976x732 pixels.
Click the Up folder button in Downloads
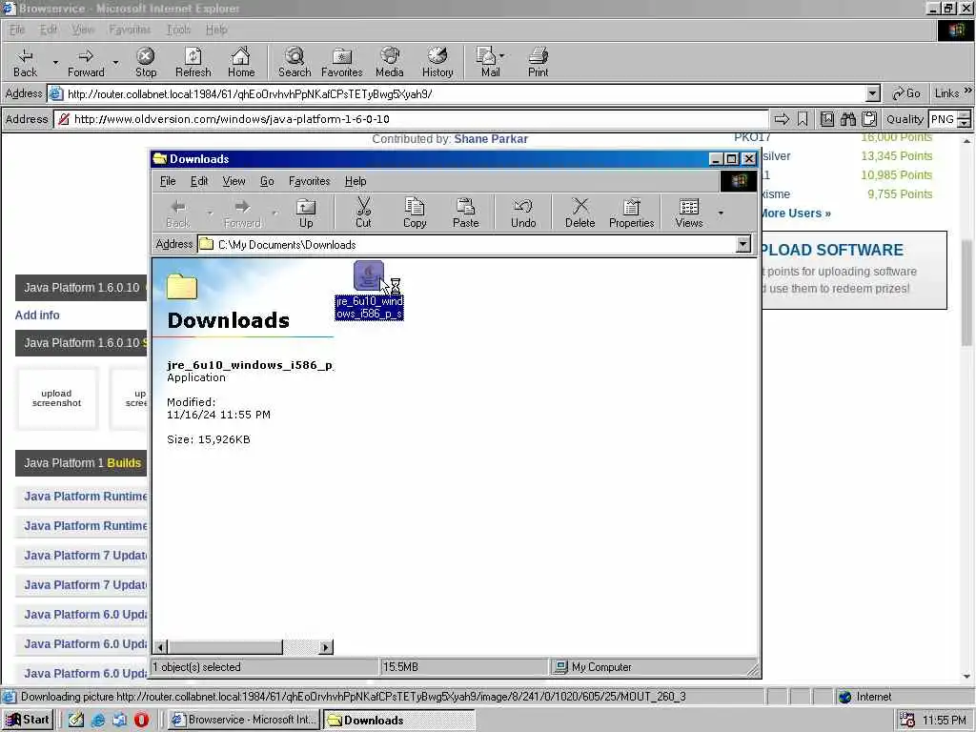[x=306, y=213]
